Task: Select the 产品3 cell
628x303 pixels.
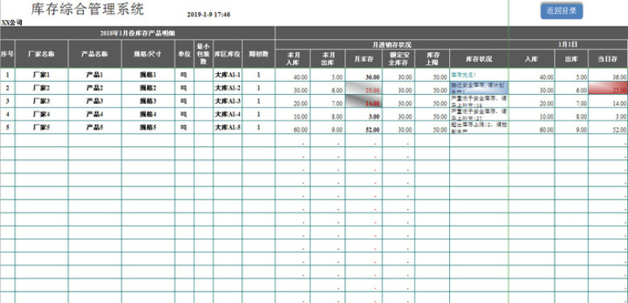Action: click(95, 101)
